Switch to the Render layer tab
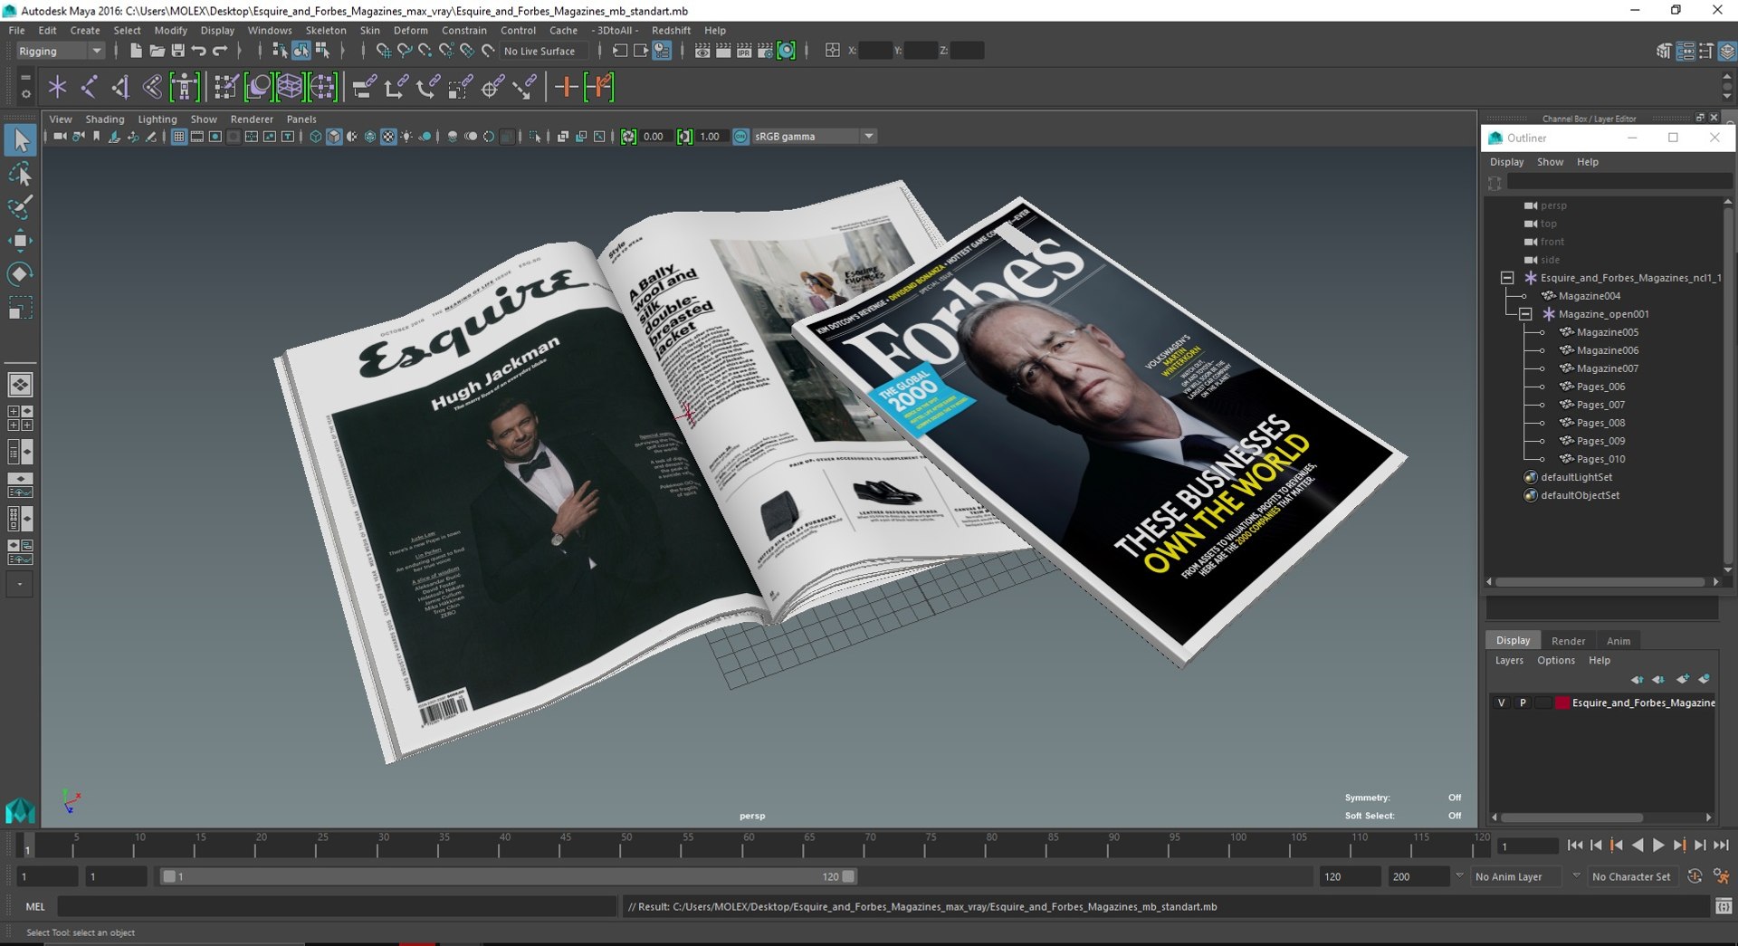This screenshot has width=1738, height=946. tap(1568, 641)
